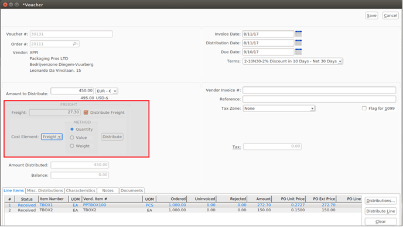Click the Uninvoiced column header
The image size is (403, 227).
[x=201, y=199]
